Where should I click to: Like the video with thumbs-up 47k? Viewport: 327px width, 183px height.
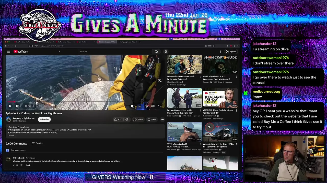[x=118, y=119]
